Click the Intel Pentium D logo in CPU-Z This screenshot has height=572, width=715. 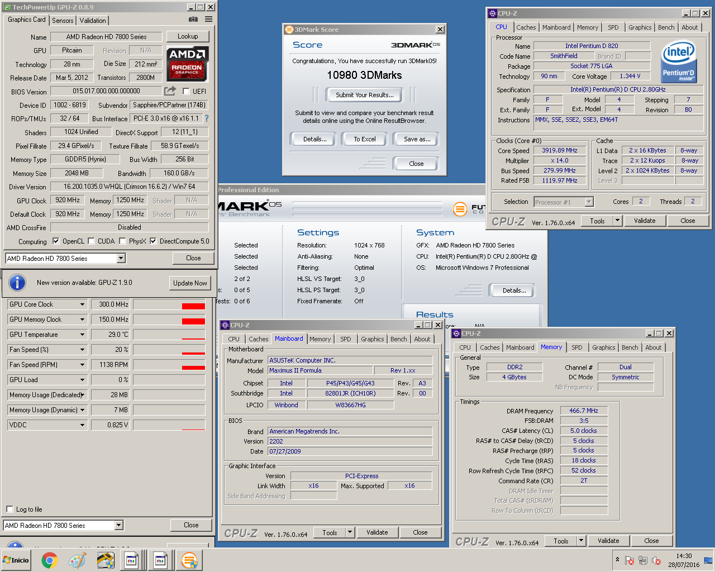tap(679, 61)
